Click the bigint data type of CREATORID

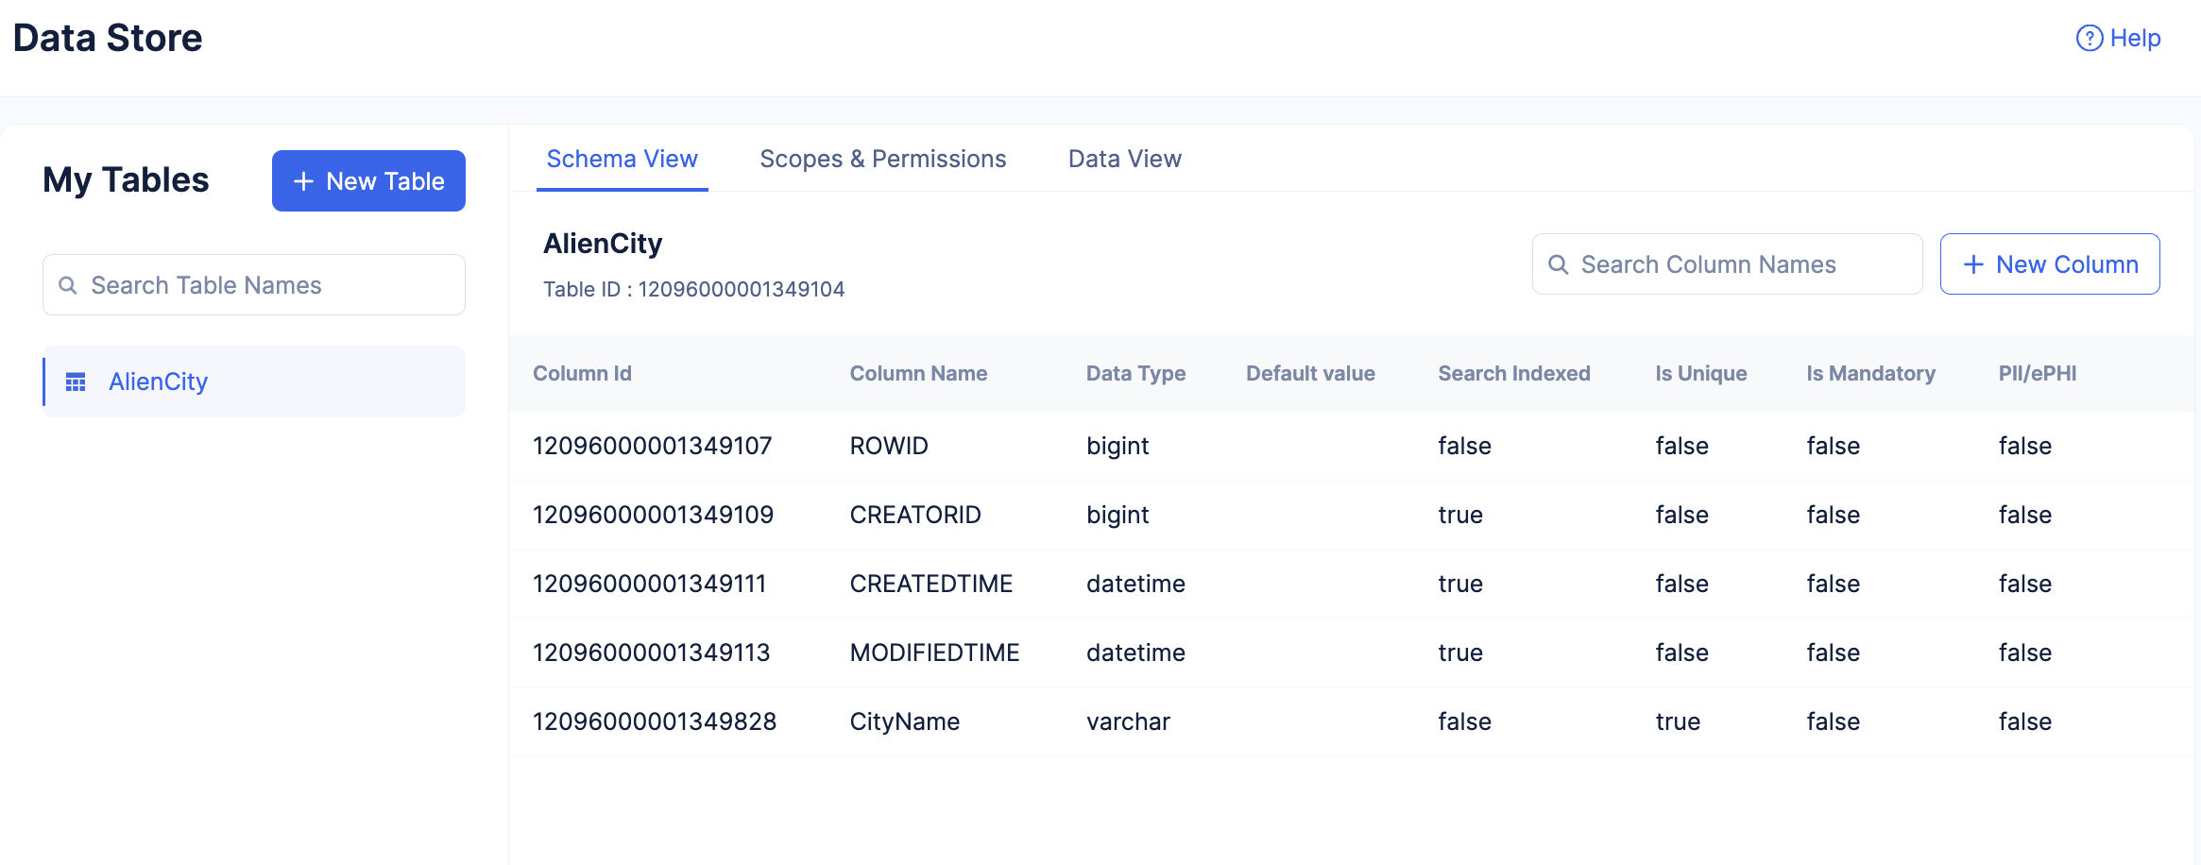point(1118,515)
